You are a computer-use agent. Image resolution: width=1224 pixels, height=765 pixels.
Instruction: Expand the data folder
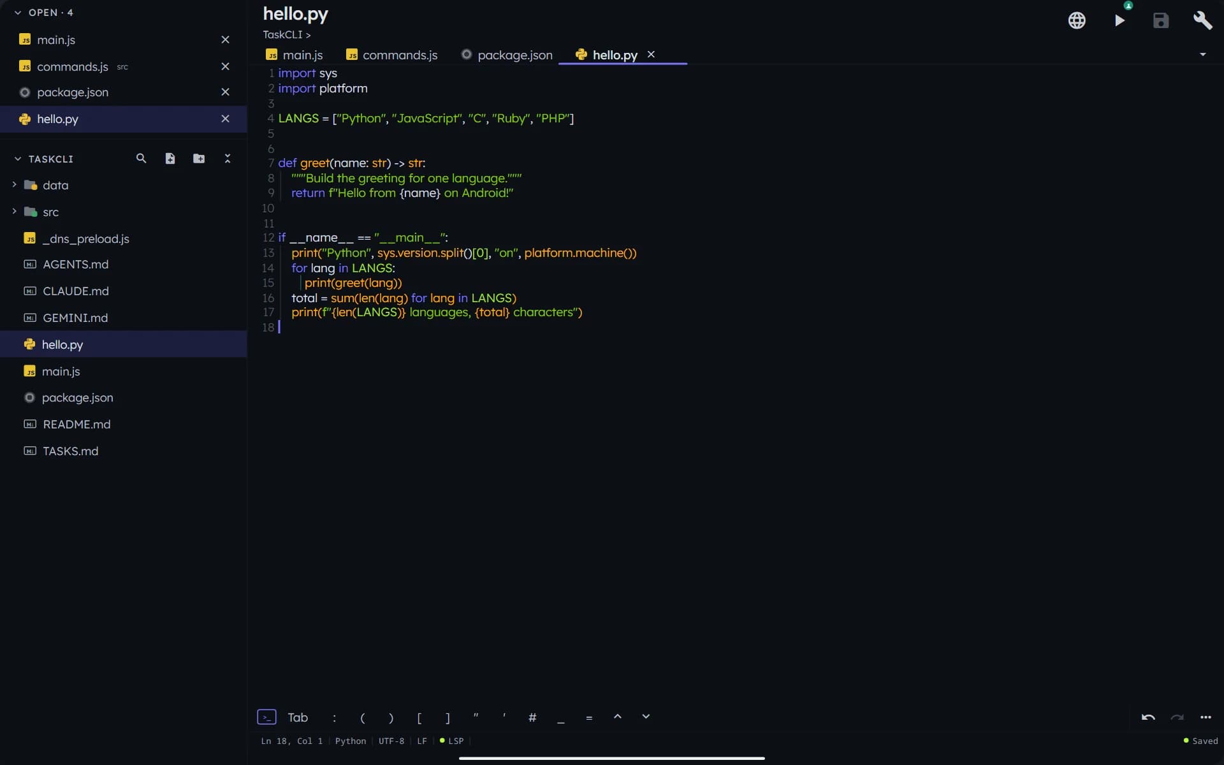click(14, 184)
